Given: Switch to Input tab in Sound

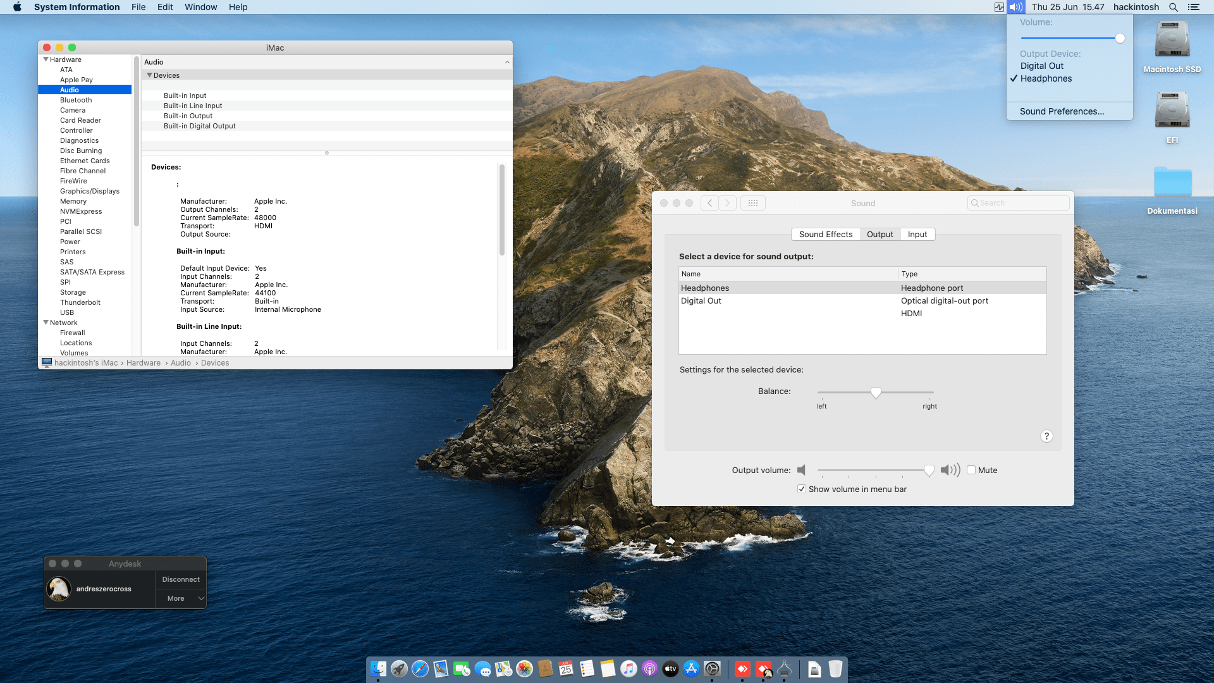Looking at the screenshot, I should (x=917, y=234).
